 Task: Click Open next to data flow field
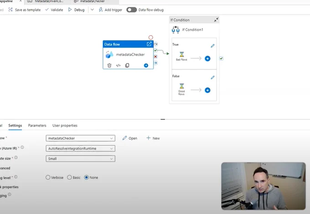(129, 138)
